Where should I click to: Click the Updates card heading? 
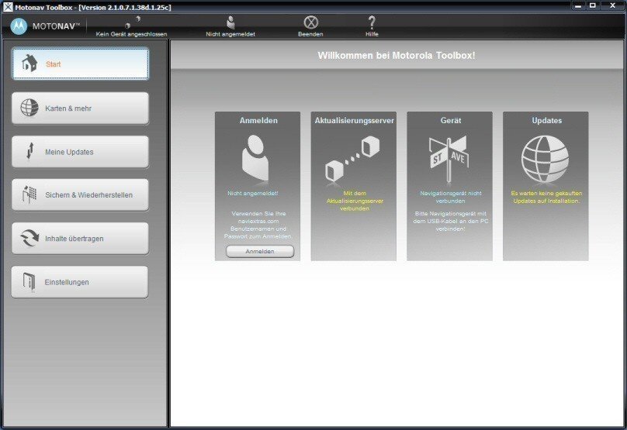pyautogui.click(x=546, y=120)
